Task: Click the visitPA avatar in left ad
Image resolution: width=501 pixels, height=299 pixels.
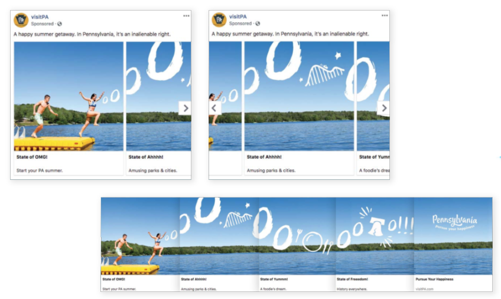Action: click(x=21, y=20)
